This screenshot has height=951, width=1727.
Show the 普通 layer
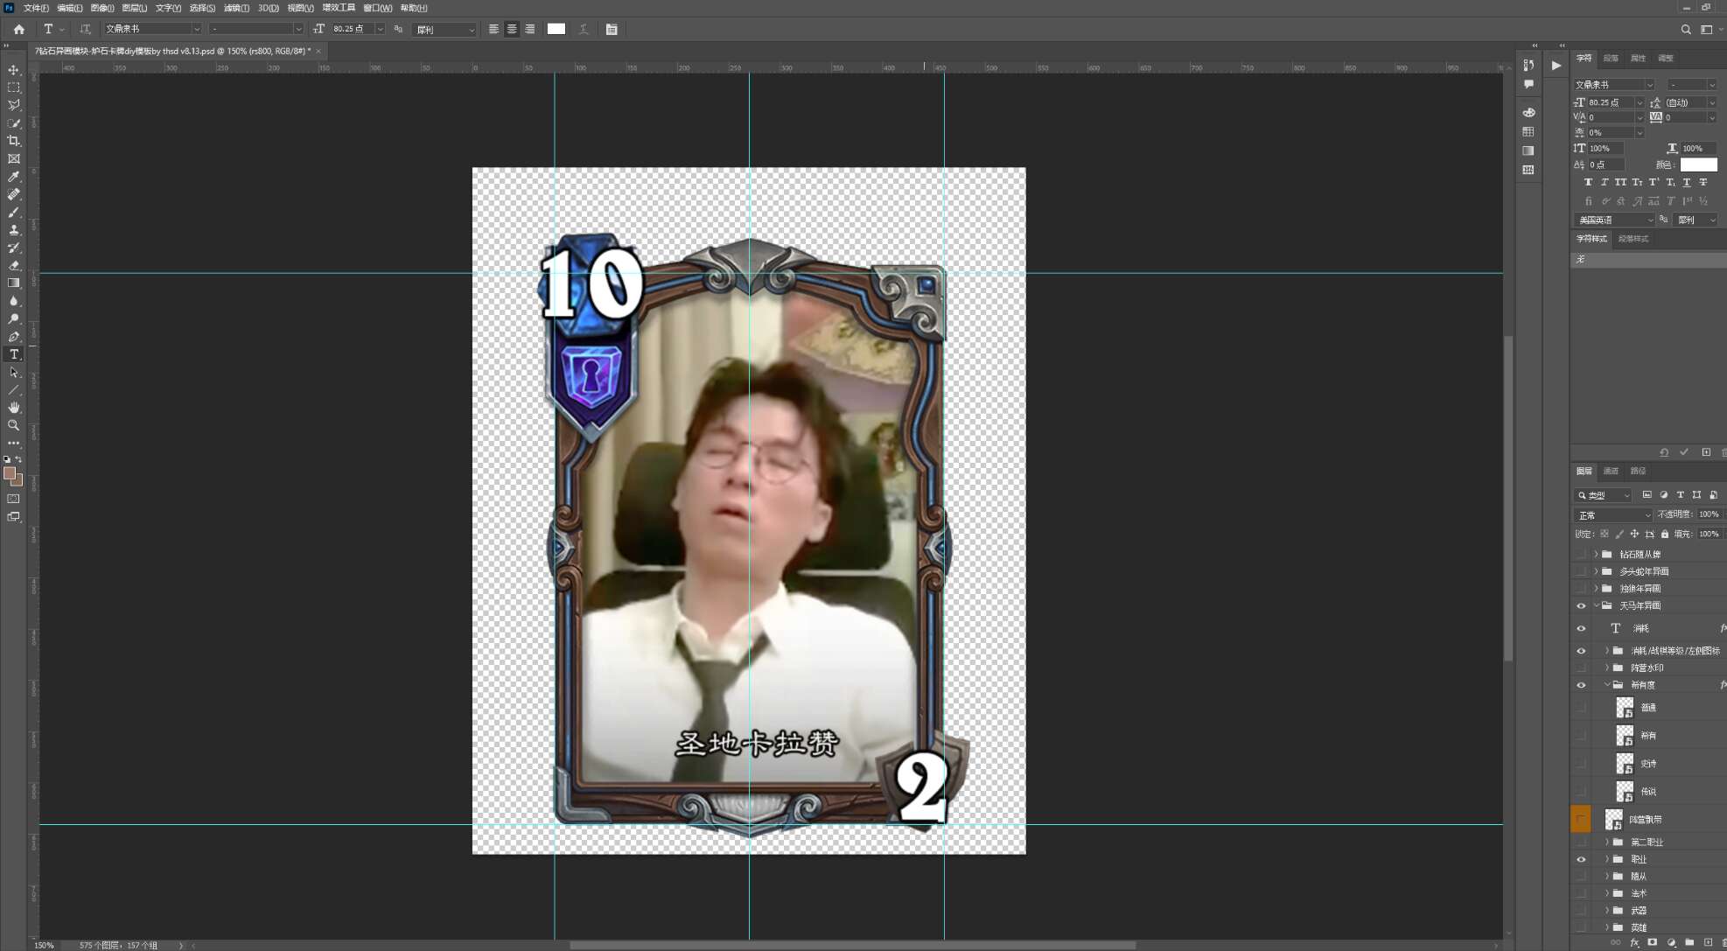pos(1581,707)
